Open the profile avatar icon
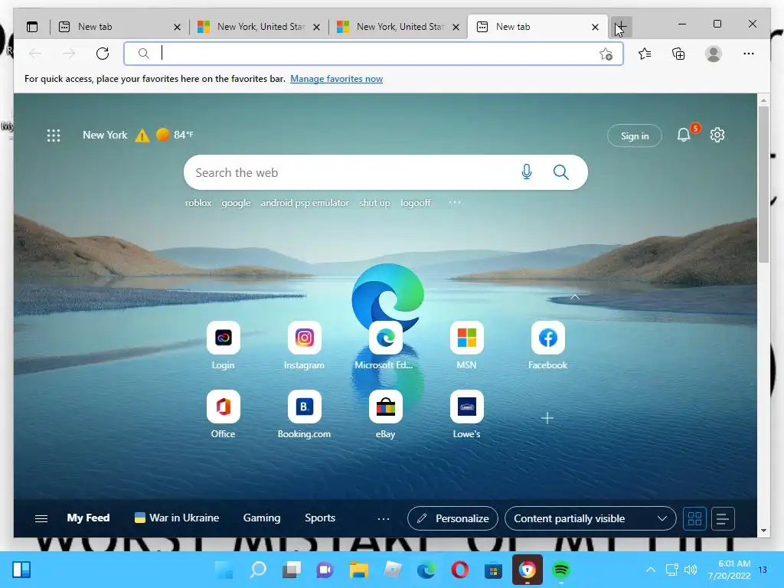 tap(714, 54)
